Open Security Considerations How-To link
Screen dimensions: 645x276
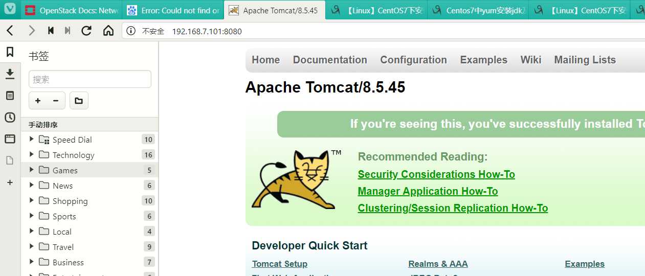point(436,174)
